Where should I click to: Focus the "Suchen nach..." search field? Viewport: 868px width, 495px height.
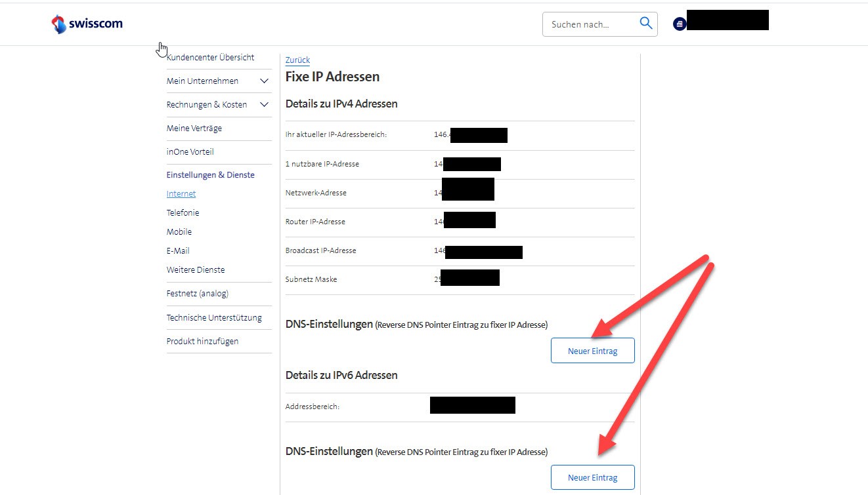(599, 24)
